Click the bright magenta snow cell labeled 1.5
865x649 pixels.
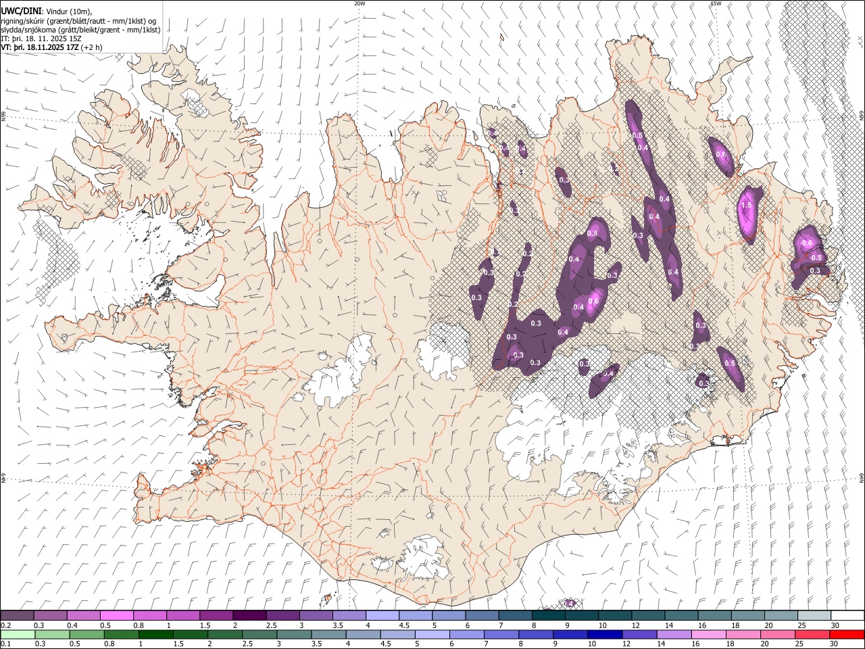747,215
